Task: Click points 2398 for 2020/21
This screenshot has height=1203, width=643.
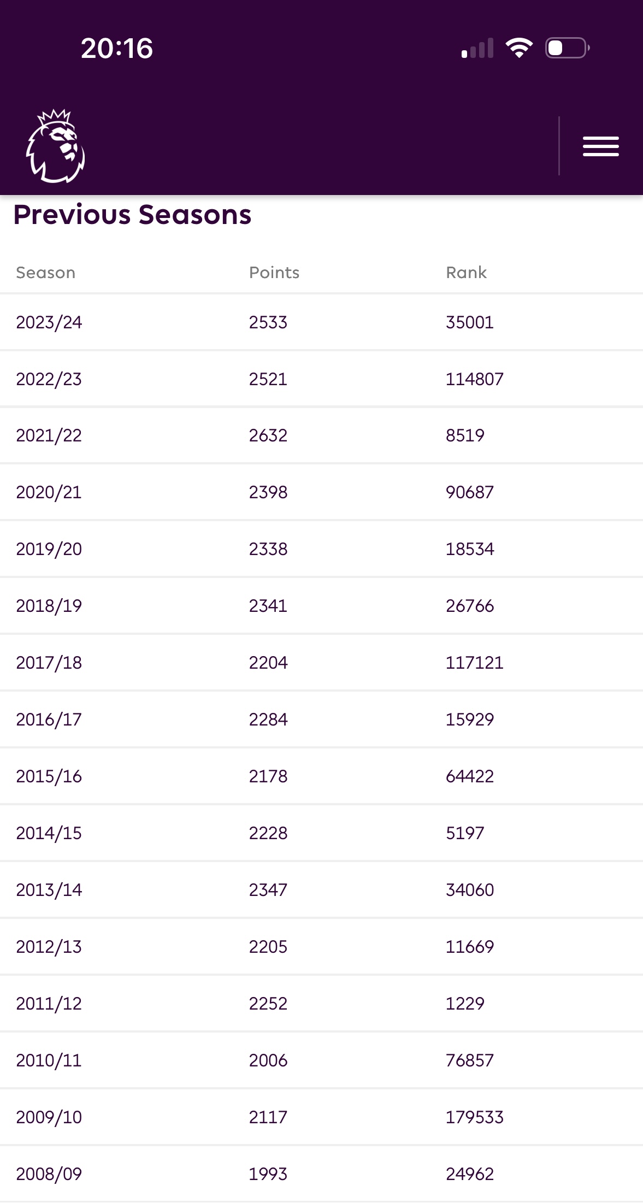Action: [x=268, y=492]
